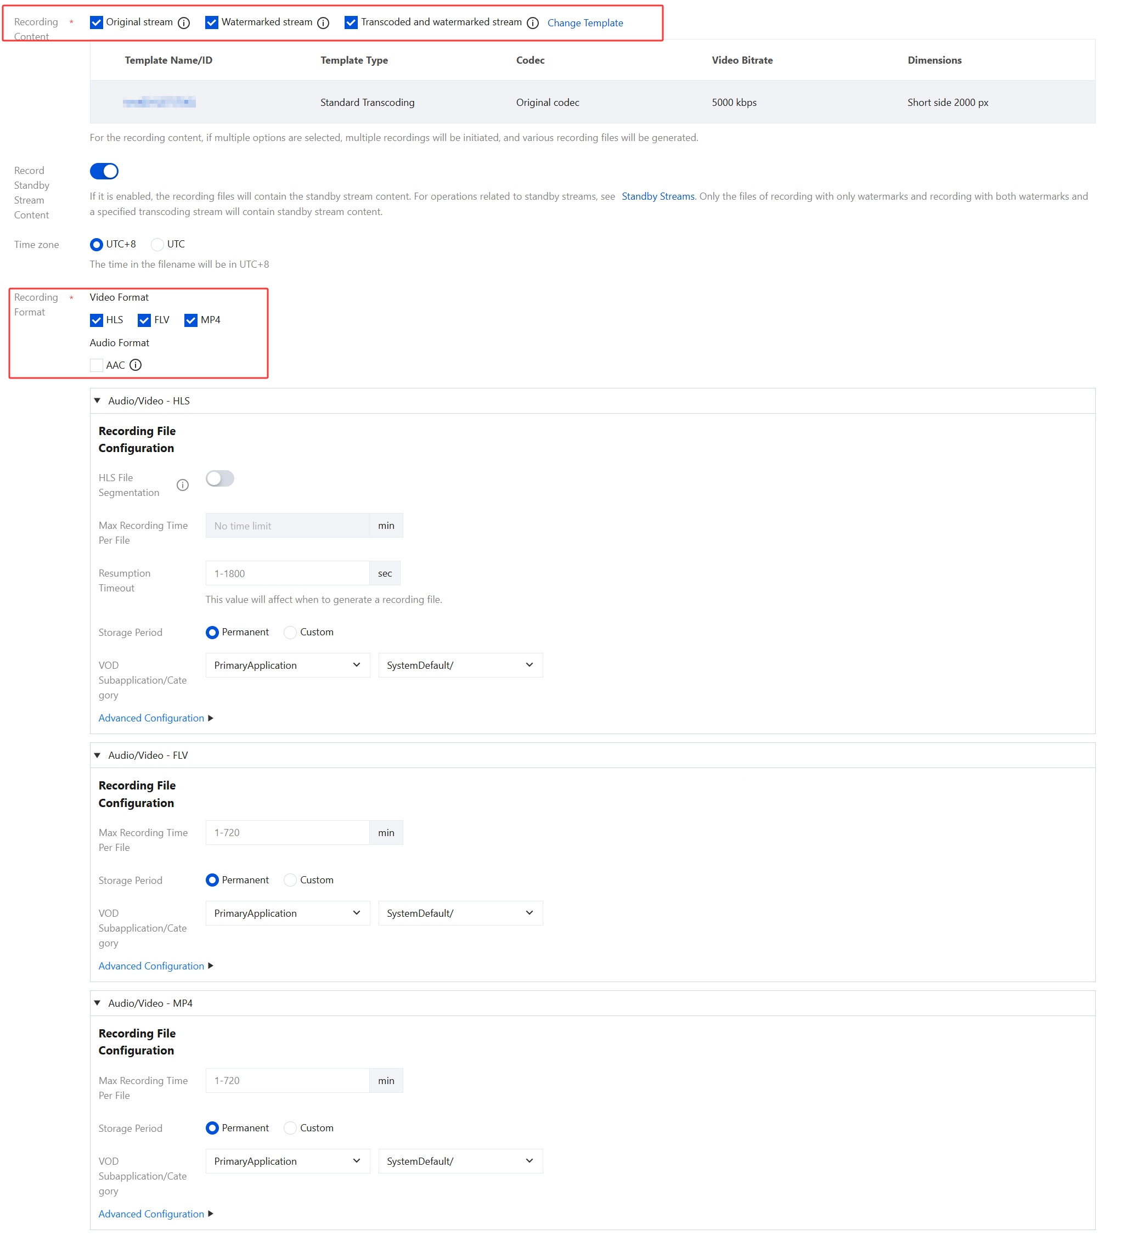Click info icon for Transcoded and watermarked stream
Viewport: 1121px width, 1241px height.
[x=533, y=23]
